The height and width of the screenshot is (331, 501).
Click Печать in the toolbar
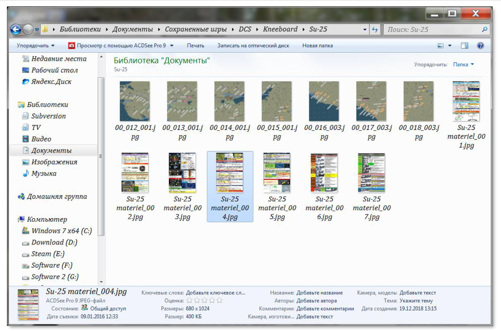(195, 46)
